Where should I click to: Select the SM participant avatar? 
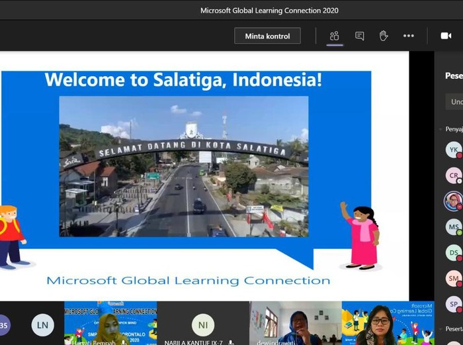click(x=454, y=279)
